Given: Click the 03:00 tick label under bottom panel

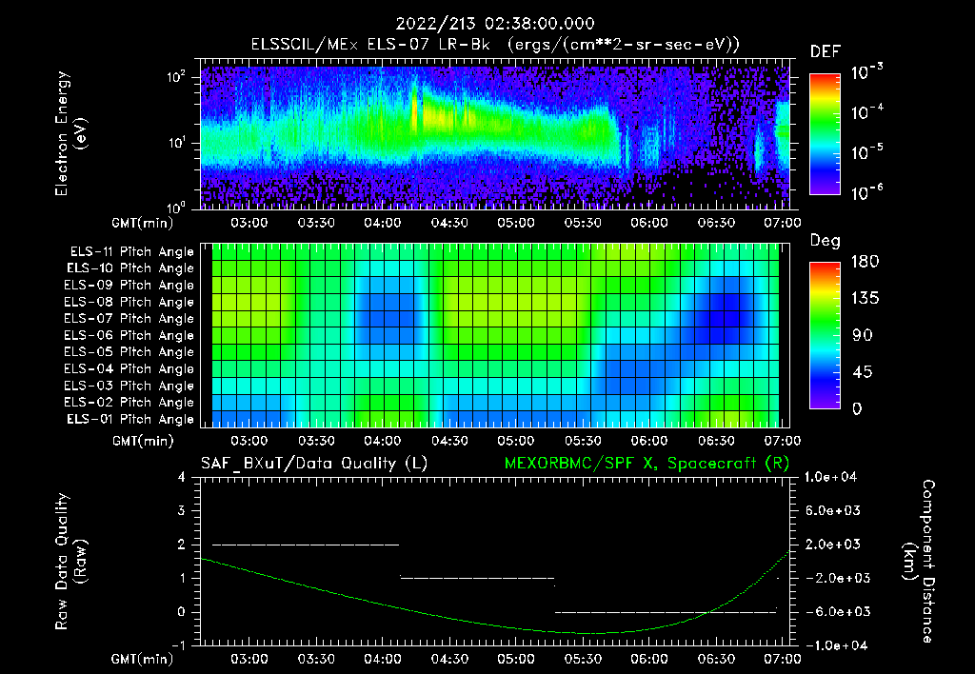Looking at the screenshot, I should [x=249, y=659].
